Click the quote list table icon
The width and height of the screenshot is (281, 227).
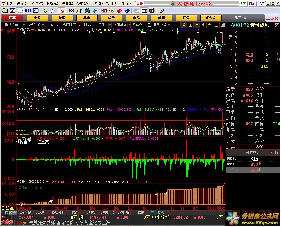(x=36, y=11)
